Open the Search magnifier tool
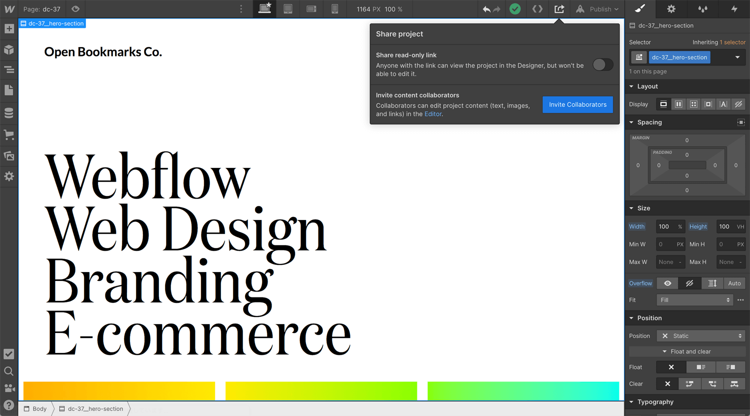The width and height of the screenshot is (750, 416). 9,371
